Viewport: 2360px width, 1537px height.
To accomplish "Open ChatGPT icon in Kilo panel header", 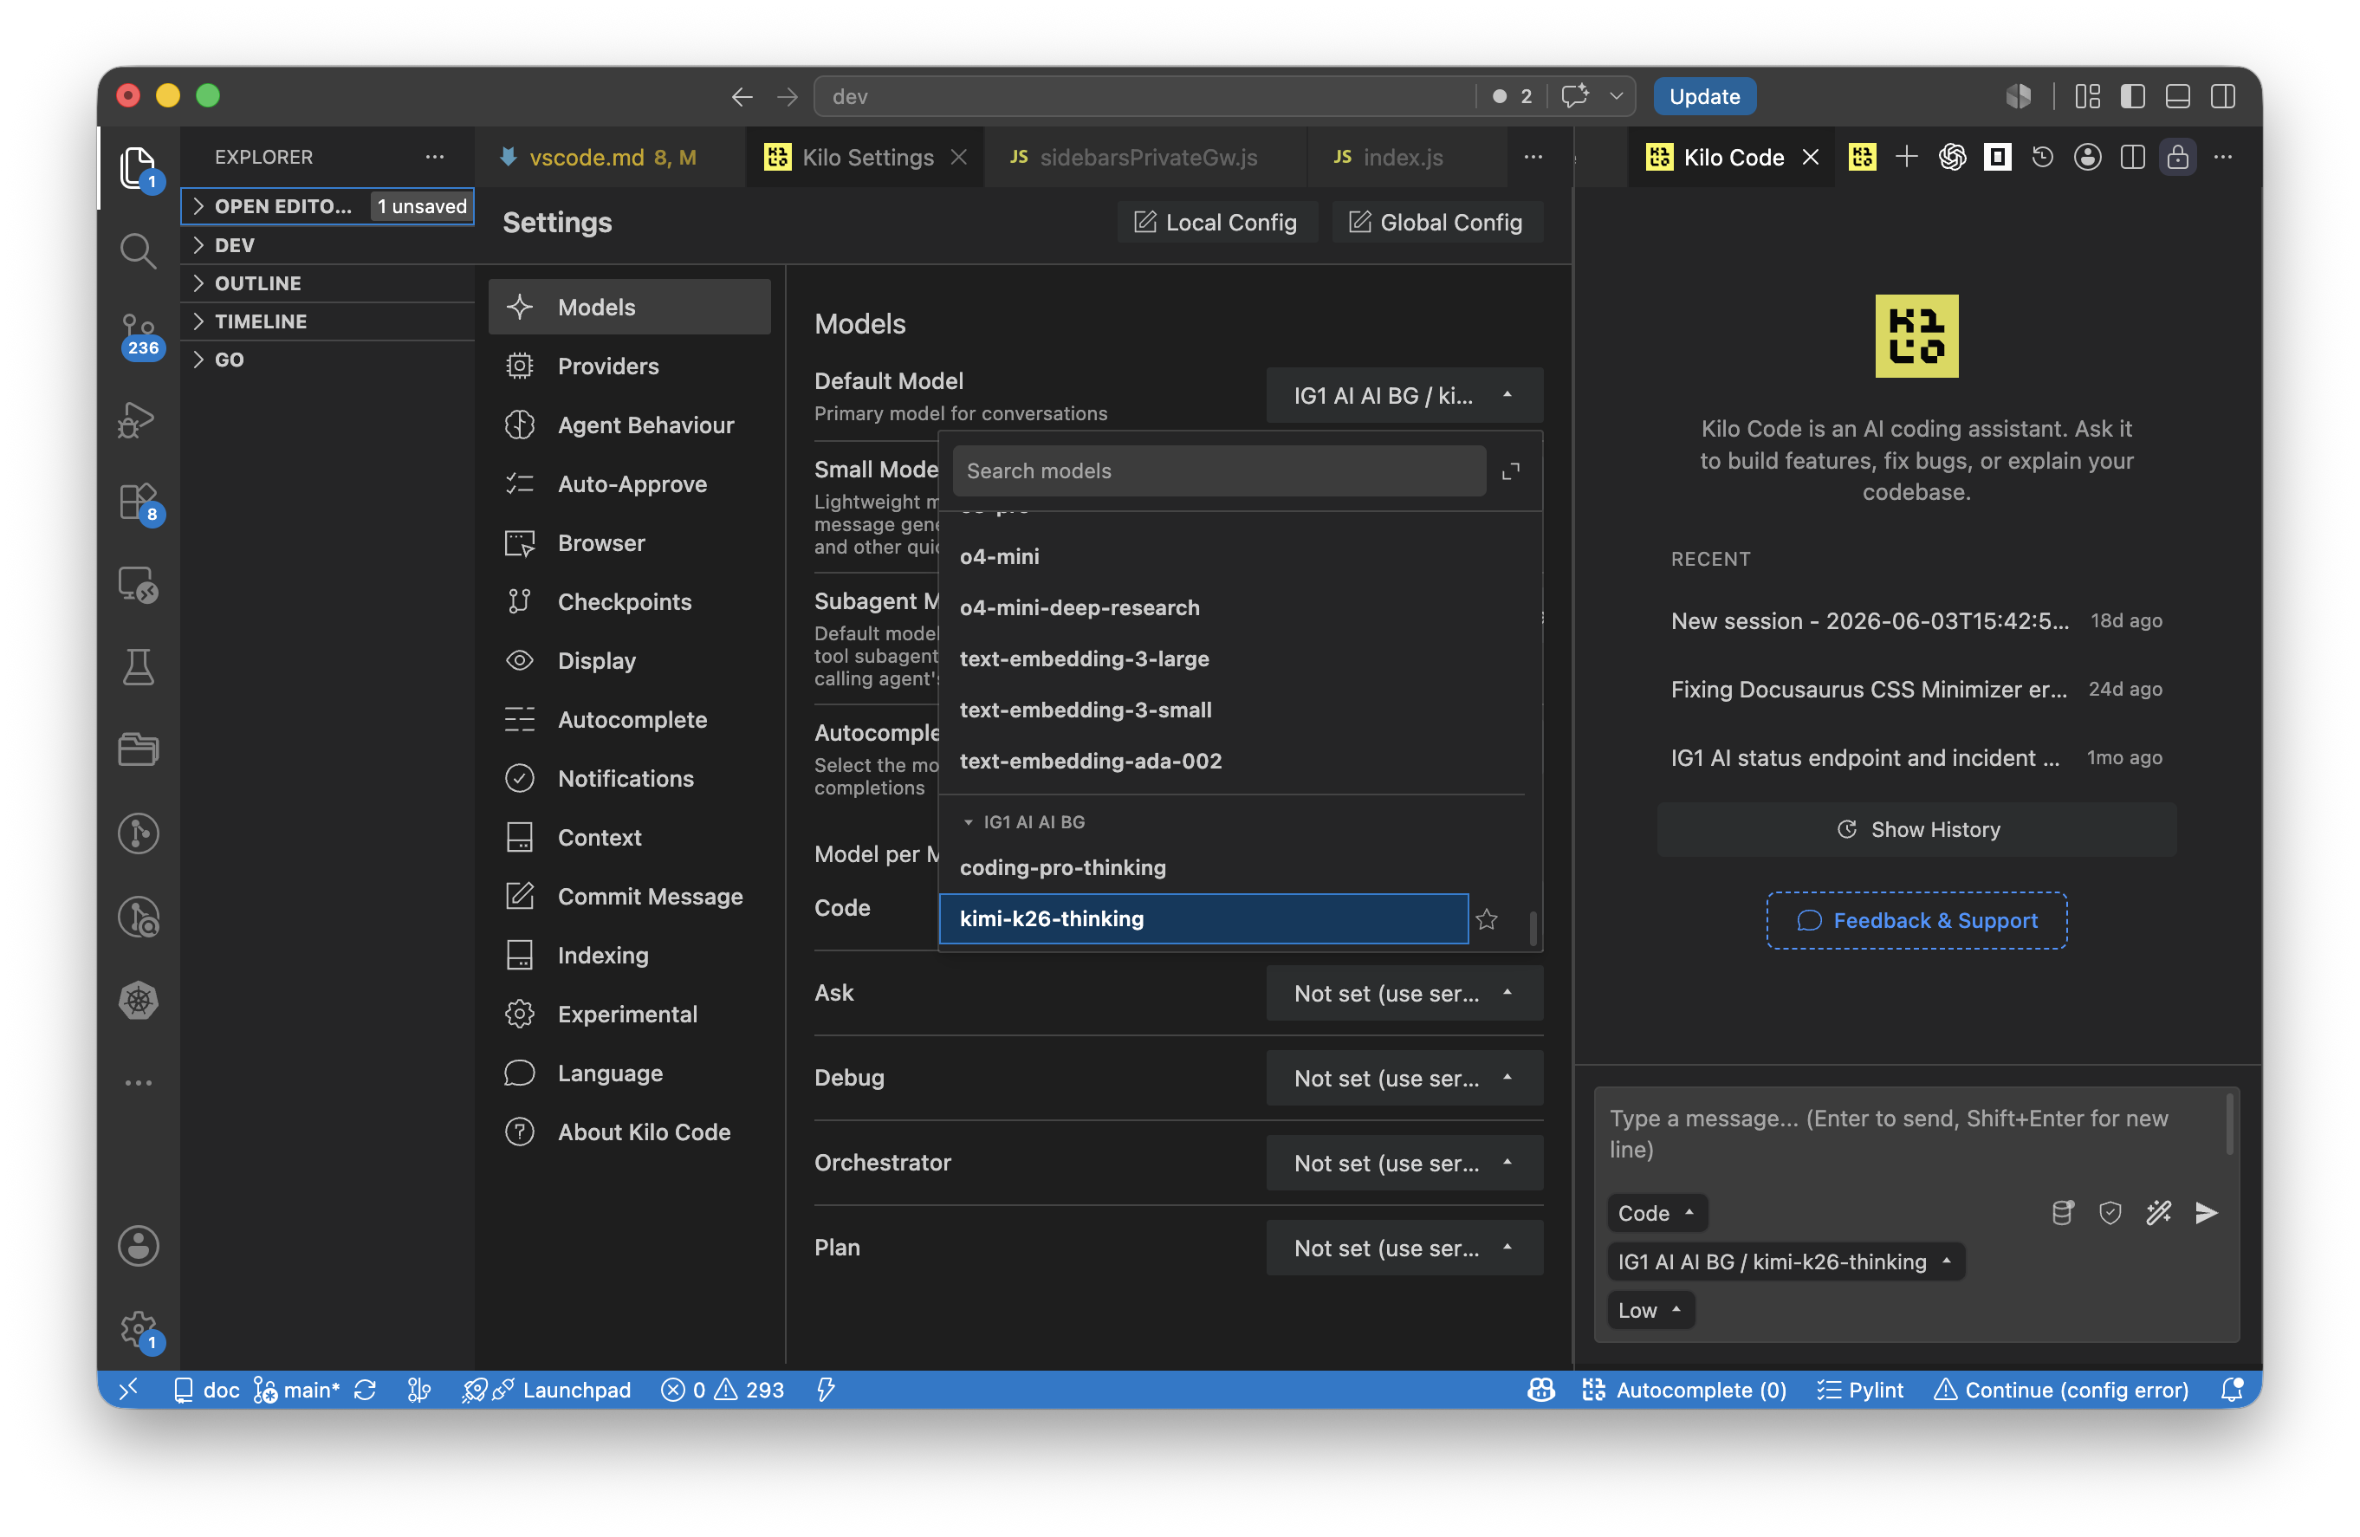I will (1951, 157).
